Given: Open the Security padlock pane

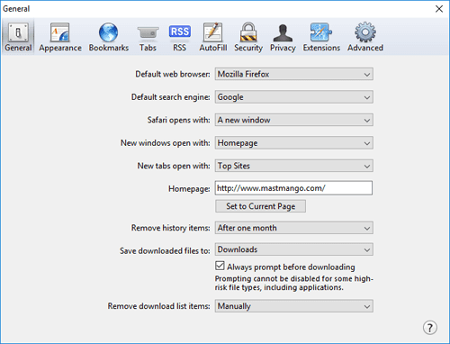Looking at the screenshot, I should [x=248, y=37].
